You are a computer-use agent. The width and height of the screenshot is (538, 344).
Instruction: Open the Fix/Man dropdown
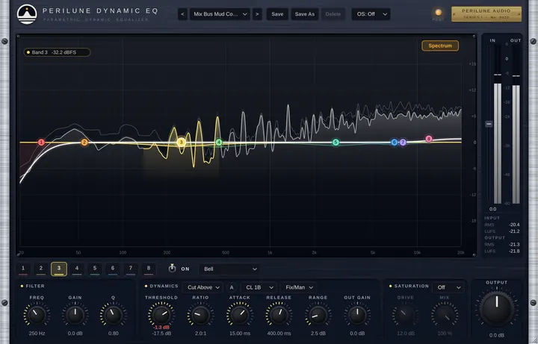point(298,287)
